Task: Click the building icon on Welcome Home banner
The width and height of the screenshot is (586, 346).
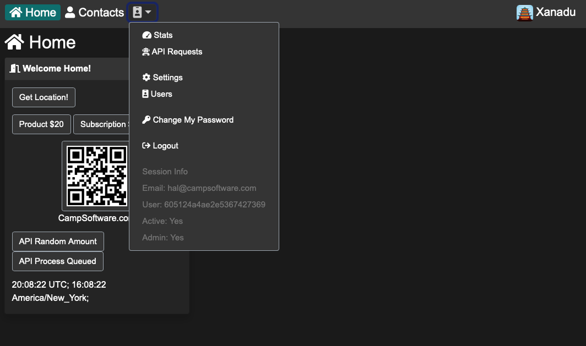Action: [x=15, y=68]
